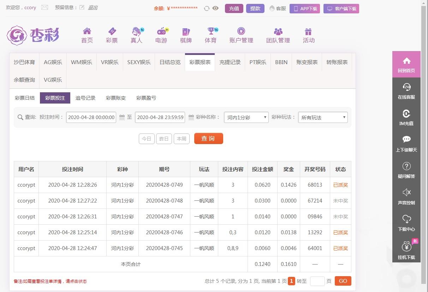Open the 首页 home icon in navigation
Image resolution: width=428 pixels, height=292 pixels.
87,31
